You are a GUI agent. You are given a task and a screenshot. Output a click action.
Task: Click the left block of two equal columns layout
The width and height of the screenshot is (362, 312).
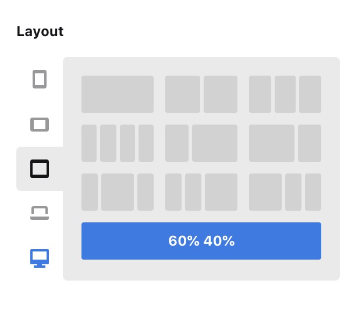point(183,94)
